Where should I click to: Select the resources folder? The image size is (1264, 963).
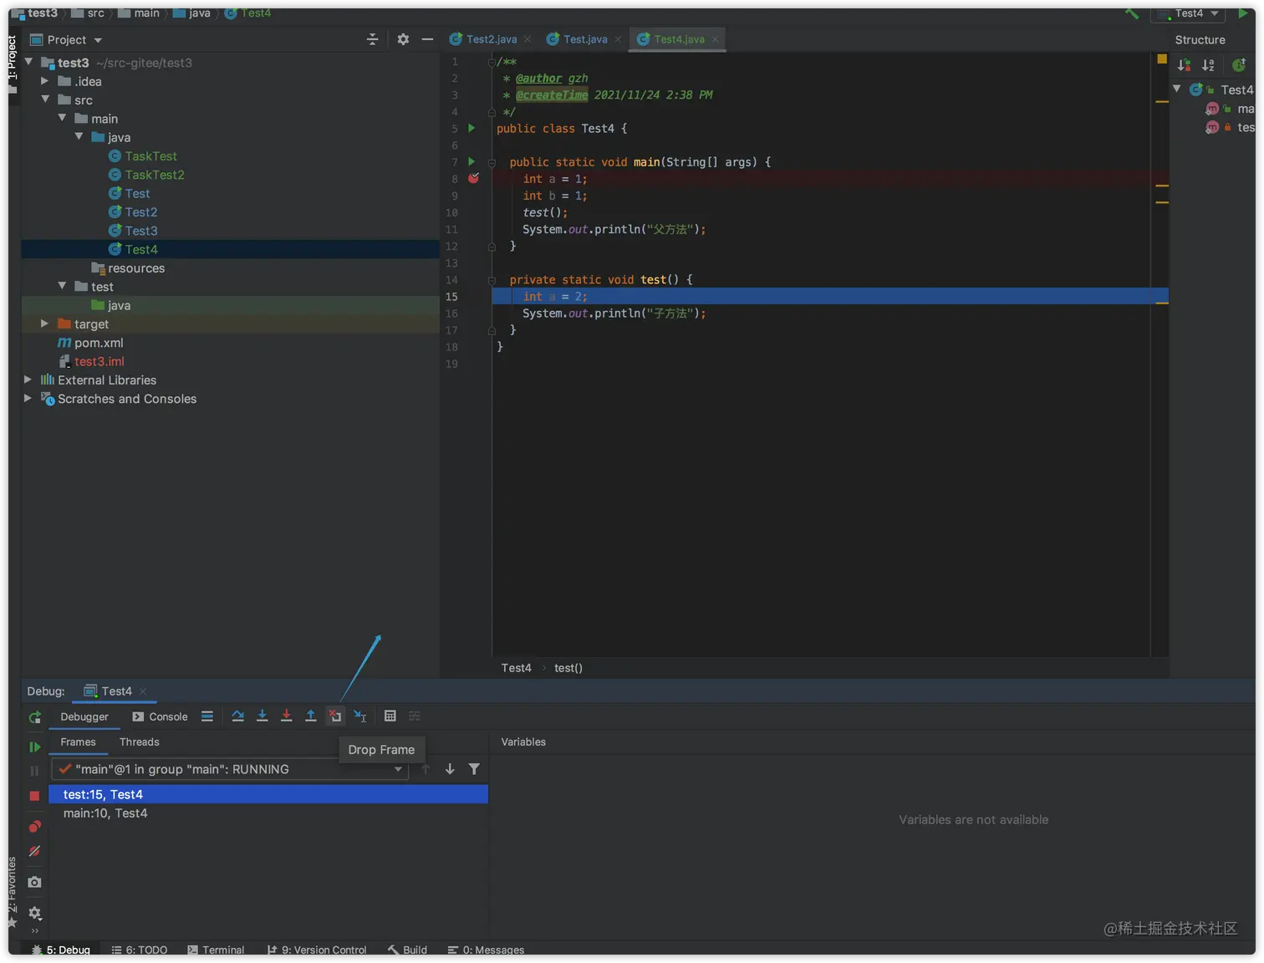(128, 268)
